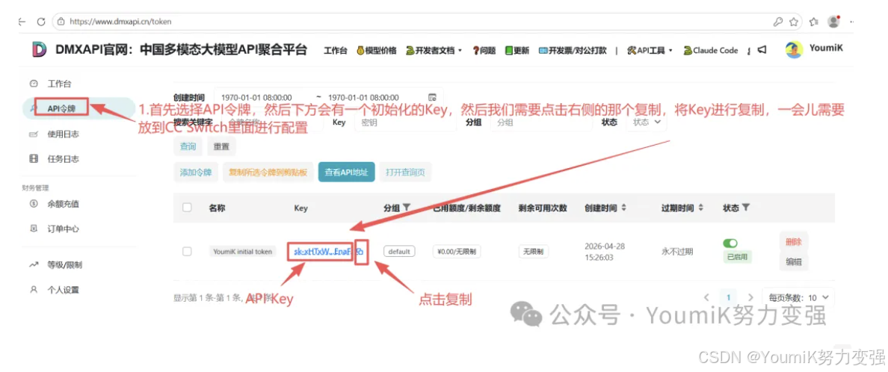This screenshot has width=888, height=372.
Task: Open 更新 in the top navigation
Action: pos(517,50)
